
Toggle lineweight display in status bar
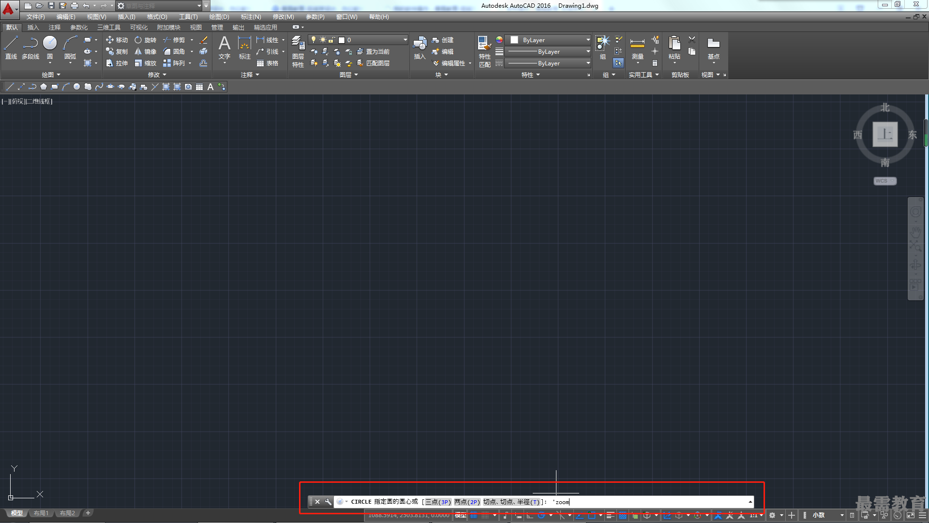pos(611,515)
